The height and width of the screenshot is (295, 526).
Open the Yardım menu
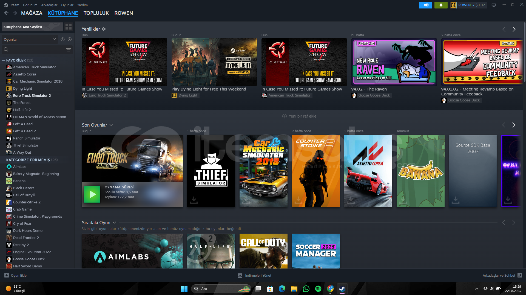click(83, 5)
